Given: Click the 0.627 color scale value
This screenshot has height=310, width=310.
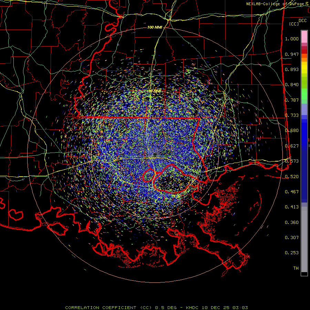Looking at the screenshot, I should pos(292,146).
